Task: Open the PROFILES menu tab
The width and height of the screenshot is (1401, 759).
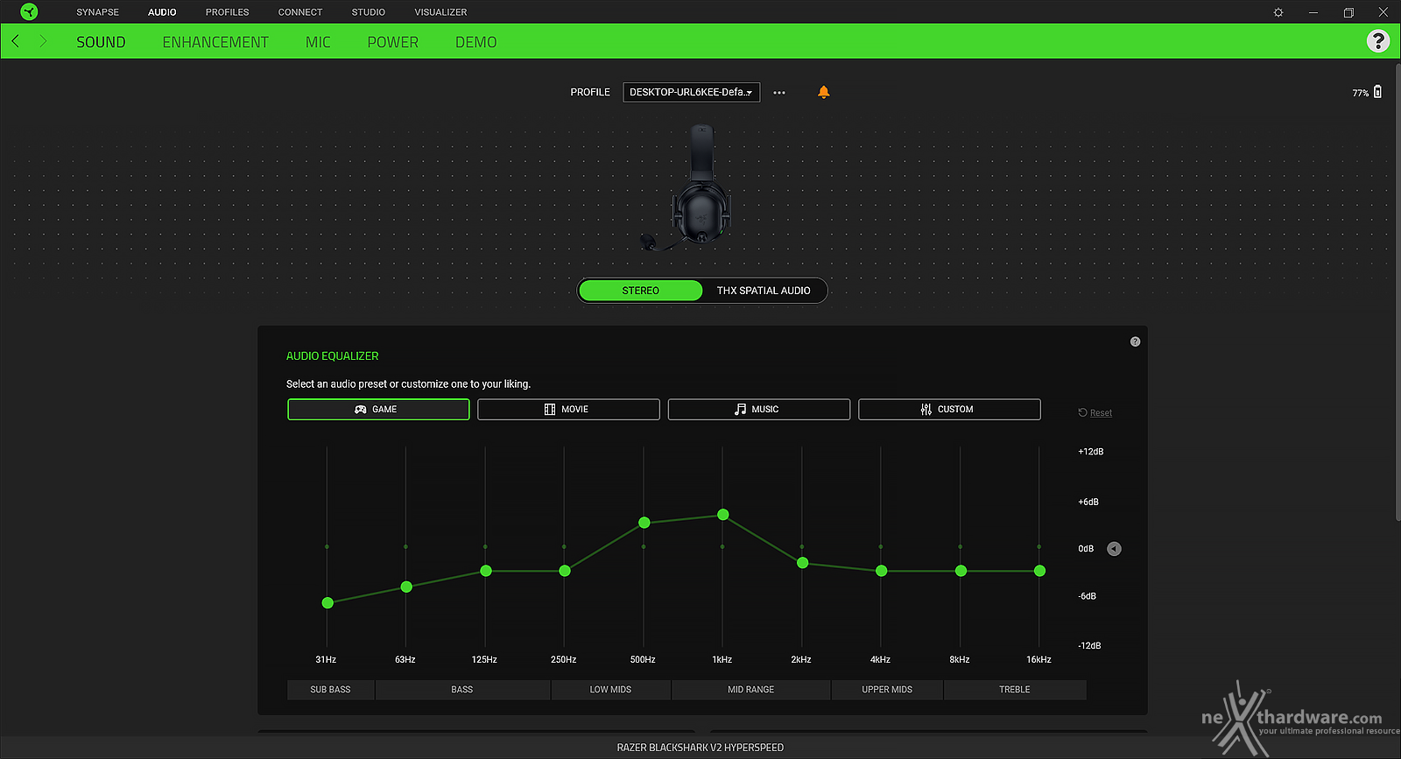Action: [x=228, y=12]
